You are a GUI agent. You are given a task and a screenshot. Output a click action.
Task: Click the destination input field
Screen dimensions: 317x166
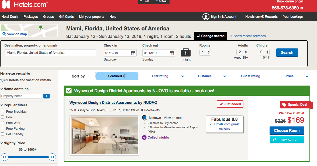(50, 53)
